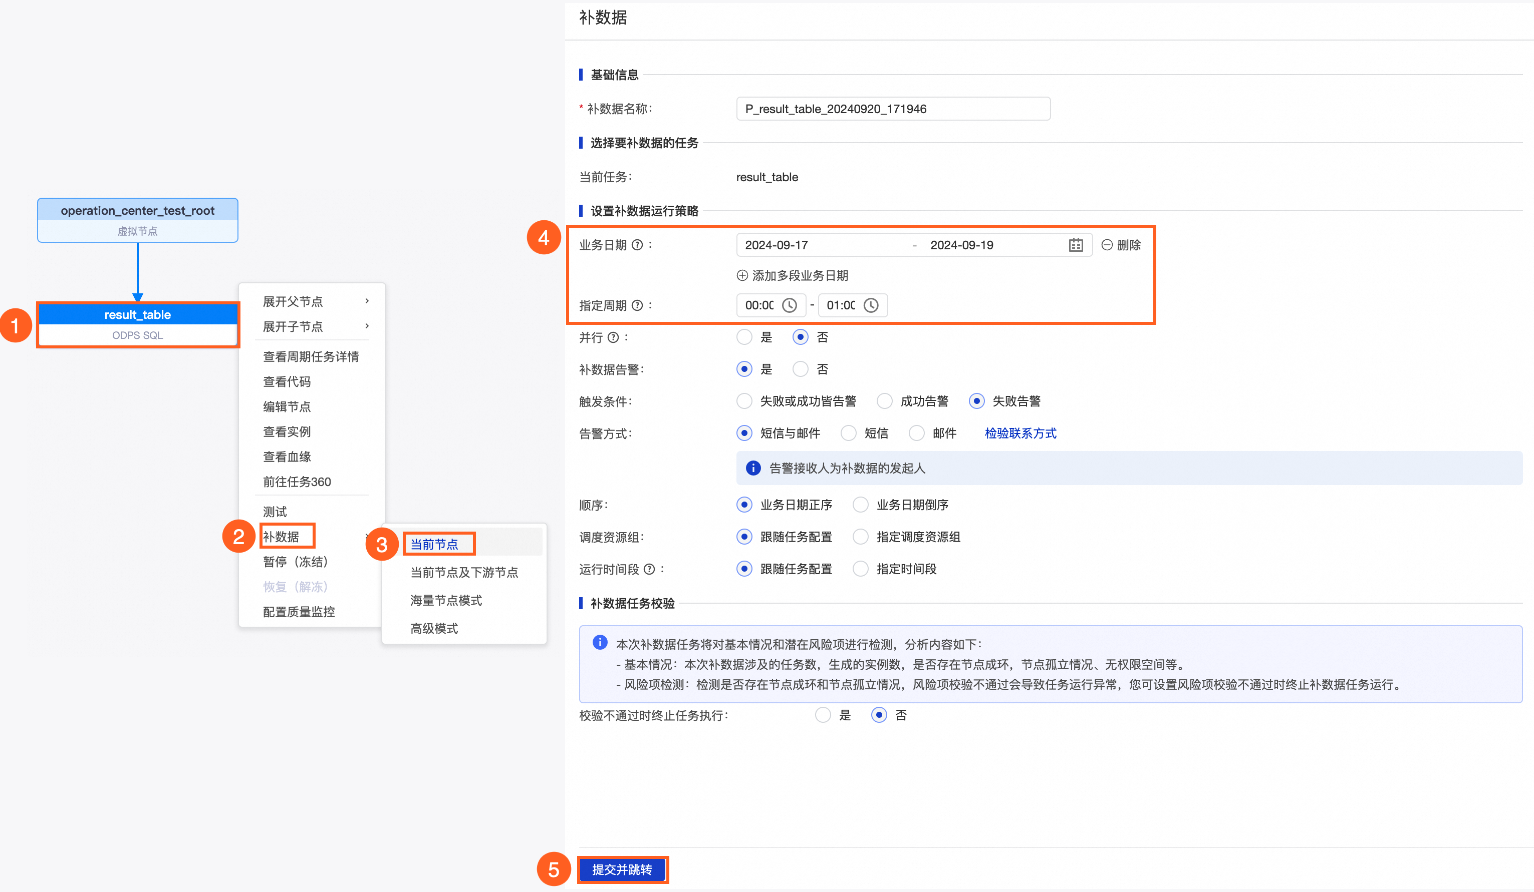Select operation_center_test_root virtual node
1534x892 pixels.
pyautogui.click(x=138, y=220)
